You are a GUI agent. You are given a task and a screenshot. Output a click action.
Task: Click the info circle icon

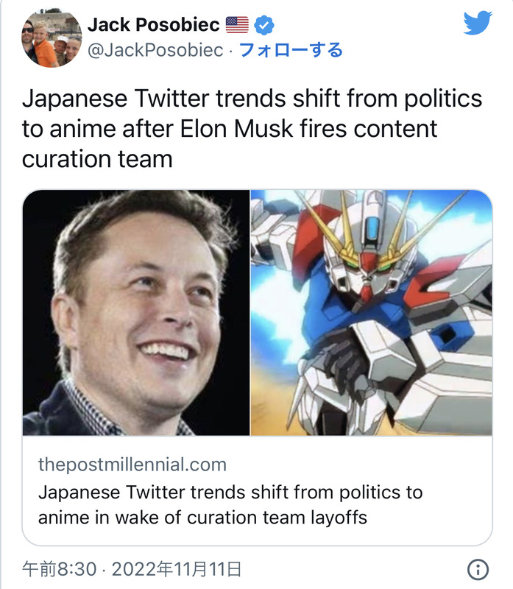click(x=478, y=569)
